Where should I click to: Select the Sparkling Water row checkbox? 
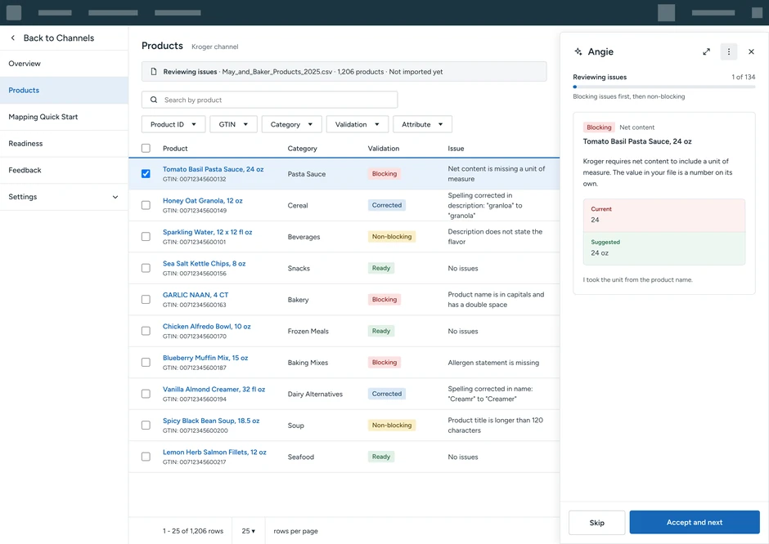[x=146, y=237]
